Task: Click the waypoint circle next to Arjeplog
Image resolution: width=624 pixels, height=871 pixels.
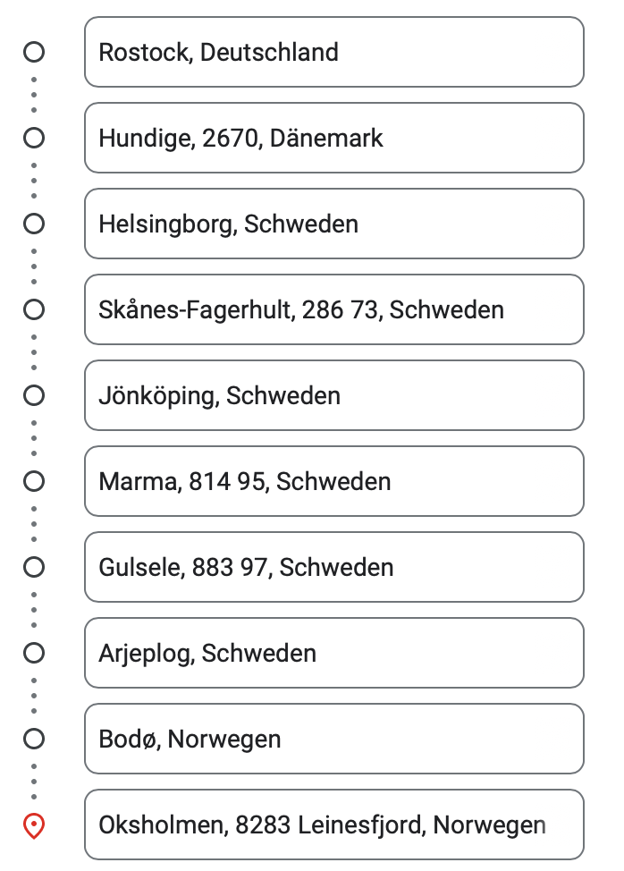Action: point(34,653)
